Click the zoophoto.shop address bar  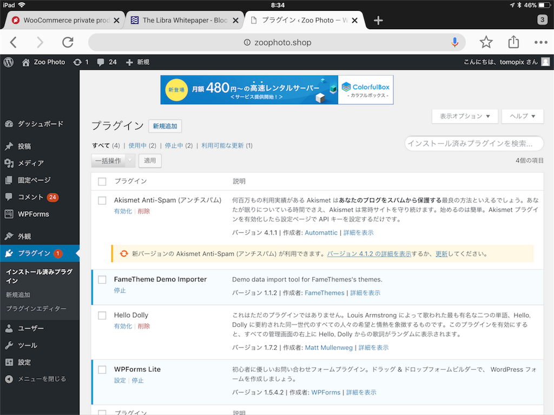pos(276,42)
